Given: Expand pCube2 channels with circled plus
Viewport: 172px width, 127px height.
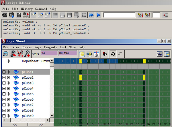Looking at the screenshot, I should point(8,78).
